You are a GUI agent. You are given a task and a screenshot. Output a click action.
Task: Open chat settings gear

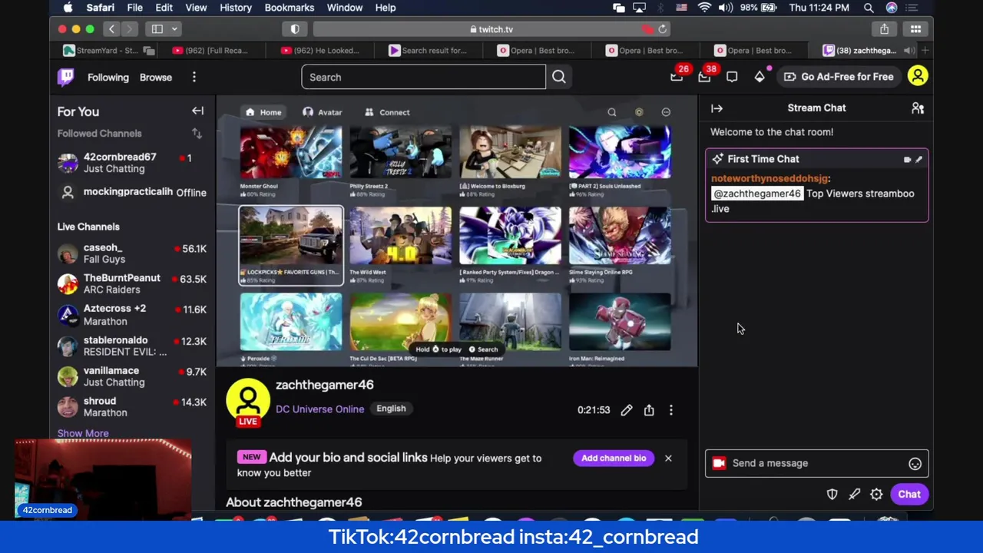[x=876, y=495]
